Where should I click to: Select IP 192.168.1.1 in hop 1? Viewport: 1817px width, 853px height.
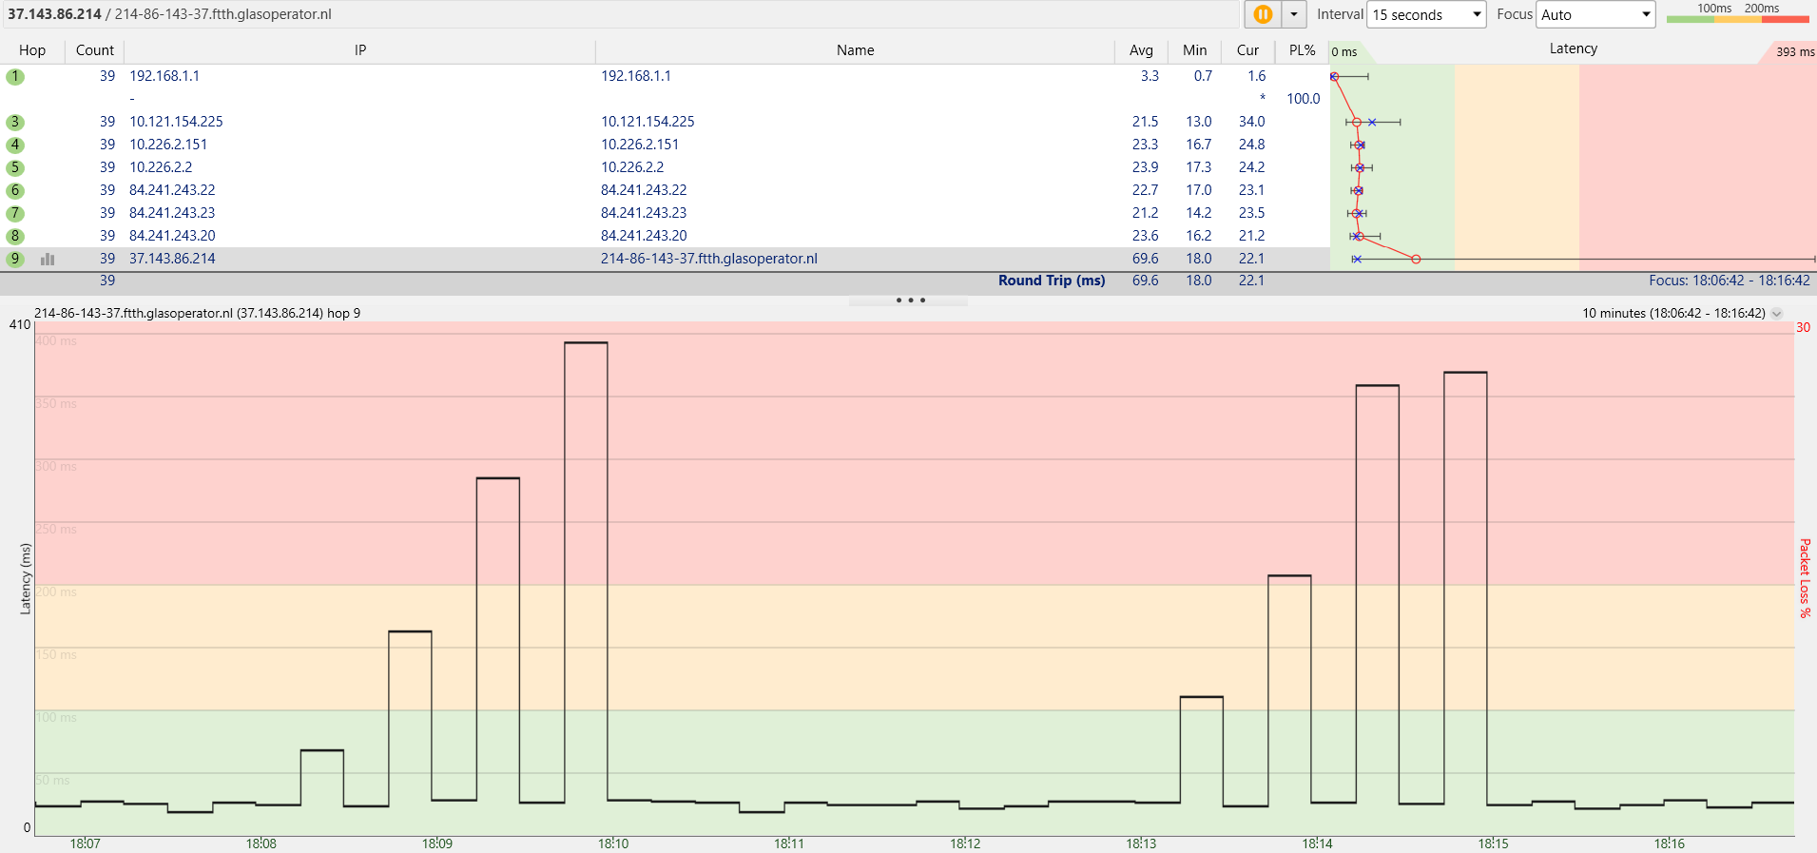point(164,76)
